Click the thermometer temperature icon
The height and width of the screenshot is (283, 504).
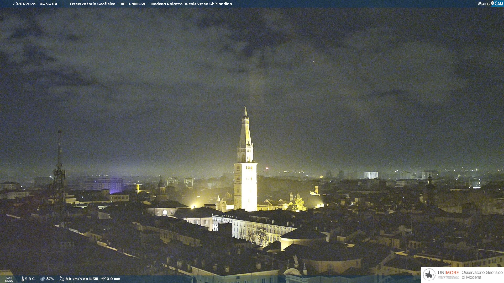pos(23,279)
